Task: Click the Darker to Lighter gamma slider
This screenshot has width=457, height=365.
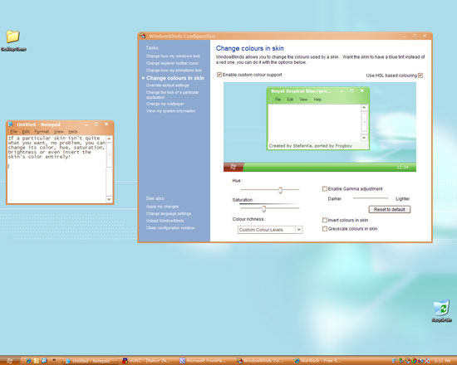Action: [x=370, y=198]
